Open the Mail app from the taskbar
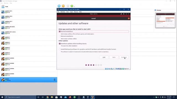The height and width of the screenshot is (99, 177). pos(66,97)
